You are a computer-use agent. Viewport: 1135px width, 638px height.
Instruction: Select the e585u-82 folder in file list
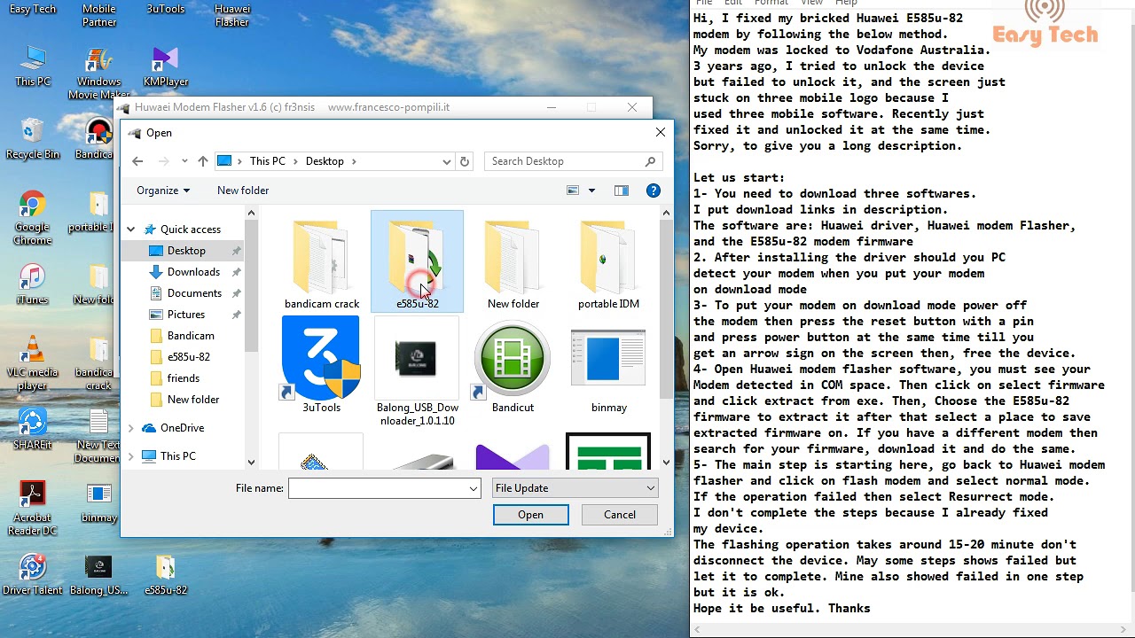click(417, 262)
